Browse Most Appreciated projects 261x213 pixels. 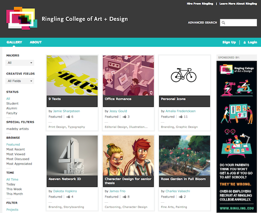(19, 164)
